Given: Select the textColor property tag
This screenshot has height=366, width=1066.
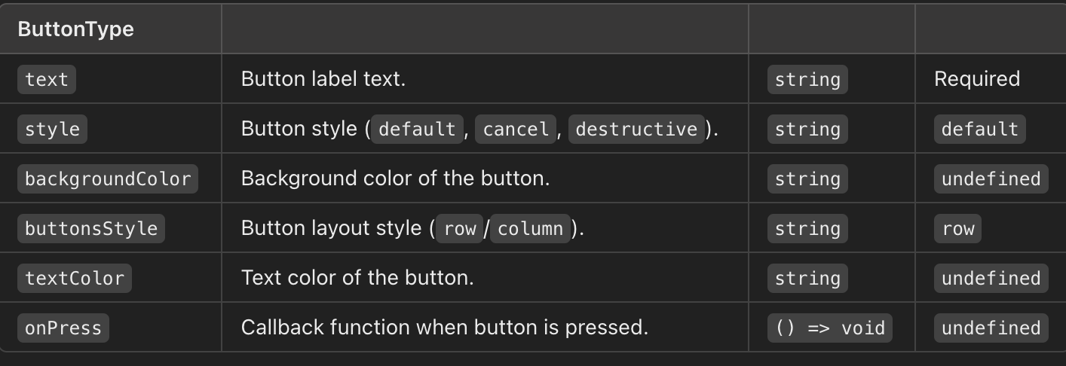Looking at the screenshot, I should coord(75,278).
